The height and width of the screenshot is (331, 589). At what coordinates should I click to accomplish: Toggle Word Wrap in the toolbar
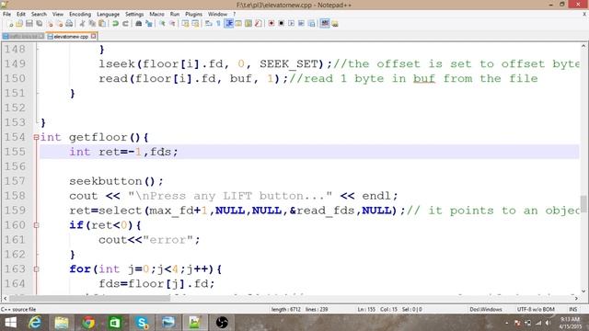coord(209,24)
